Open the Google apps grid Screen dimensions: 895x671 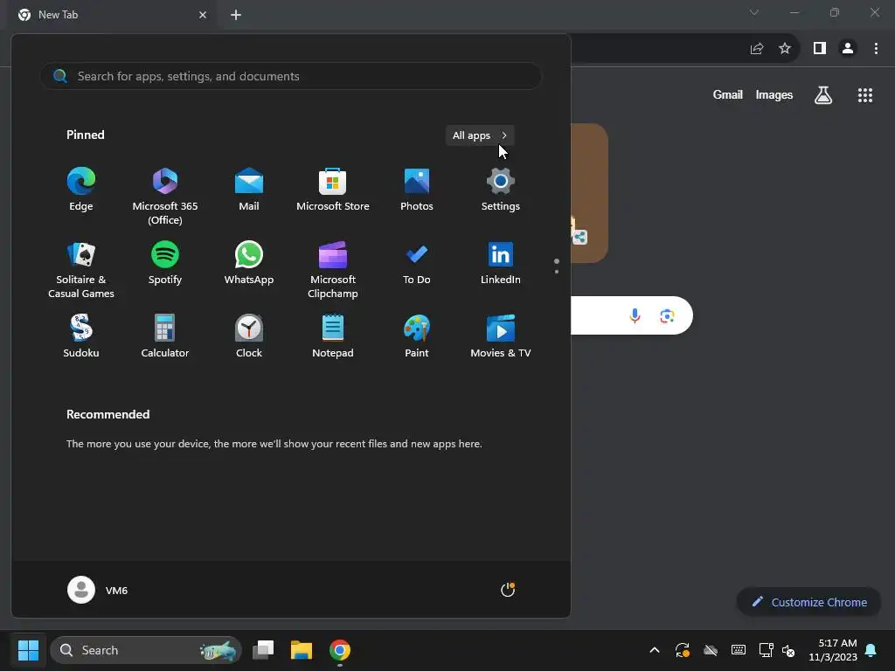[864, 94]
